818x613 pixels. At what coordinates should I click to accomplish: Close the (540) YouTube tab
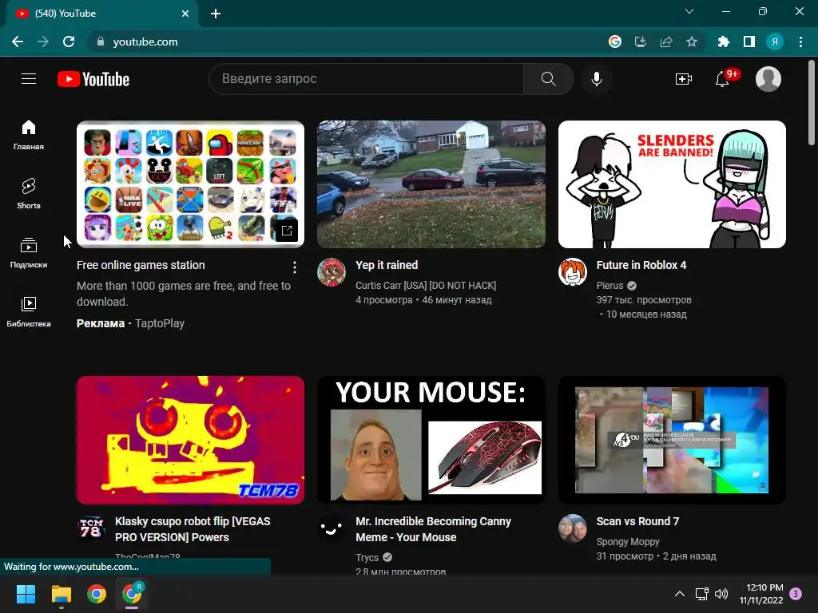(185, 14)
